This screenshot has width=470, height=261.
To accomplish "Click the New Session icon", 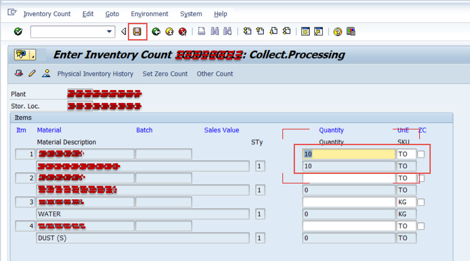I will coord(305,31).
